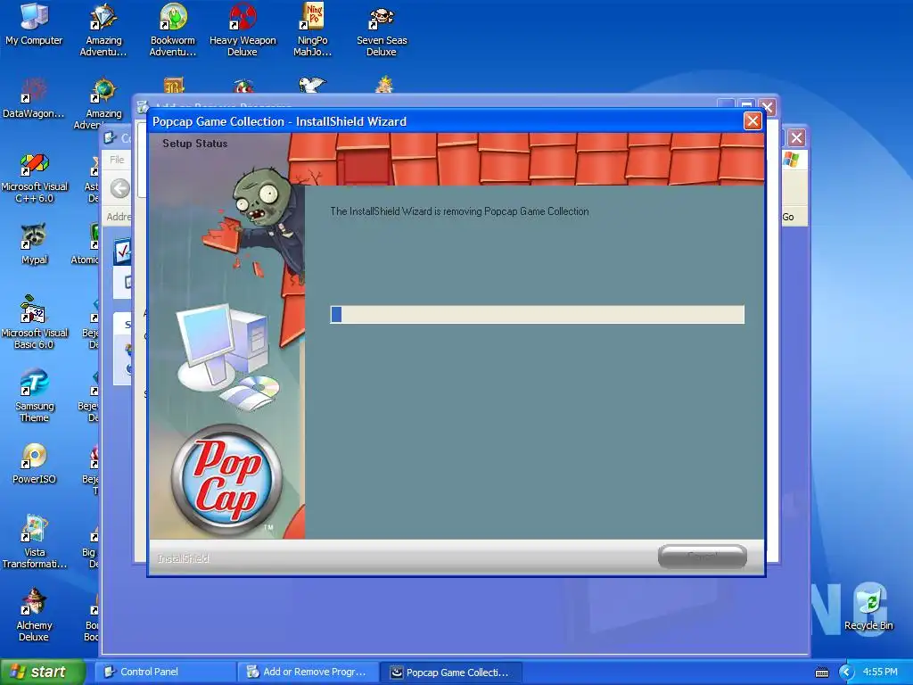Expand hidden system tray icons arrow
Screen dimensions: 913x685
point(846,673)
